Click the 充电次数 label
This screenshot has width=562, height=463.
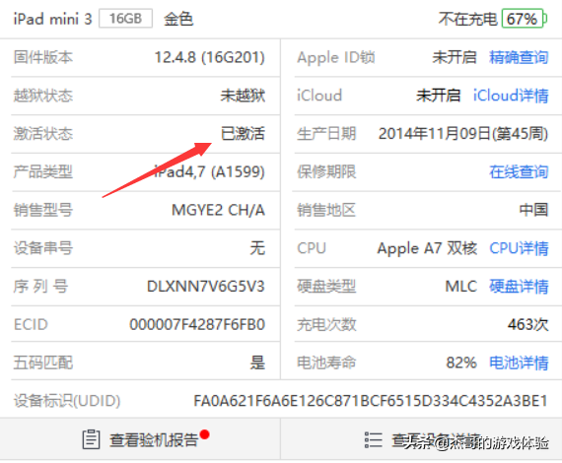click(326, 324)
